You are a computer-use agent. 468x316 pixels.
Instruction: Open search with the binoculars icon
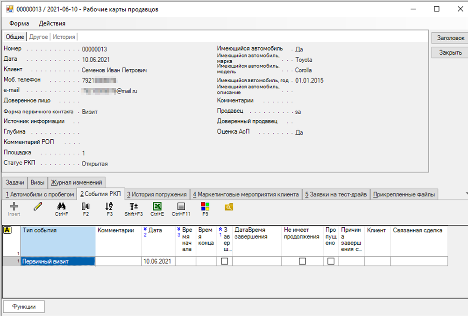pyautogui.click(x=62, y=206)
